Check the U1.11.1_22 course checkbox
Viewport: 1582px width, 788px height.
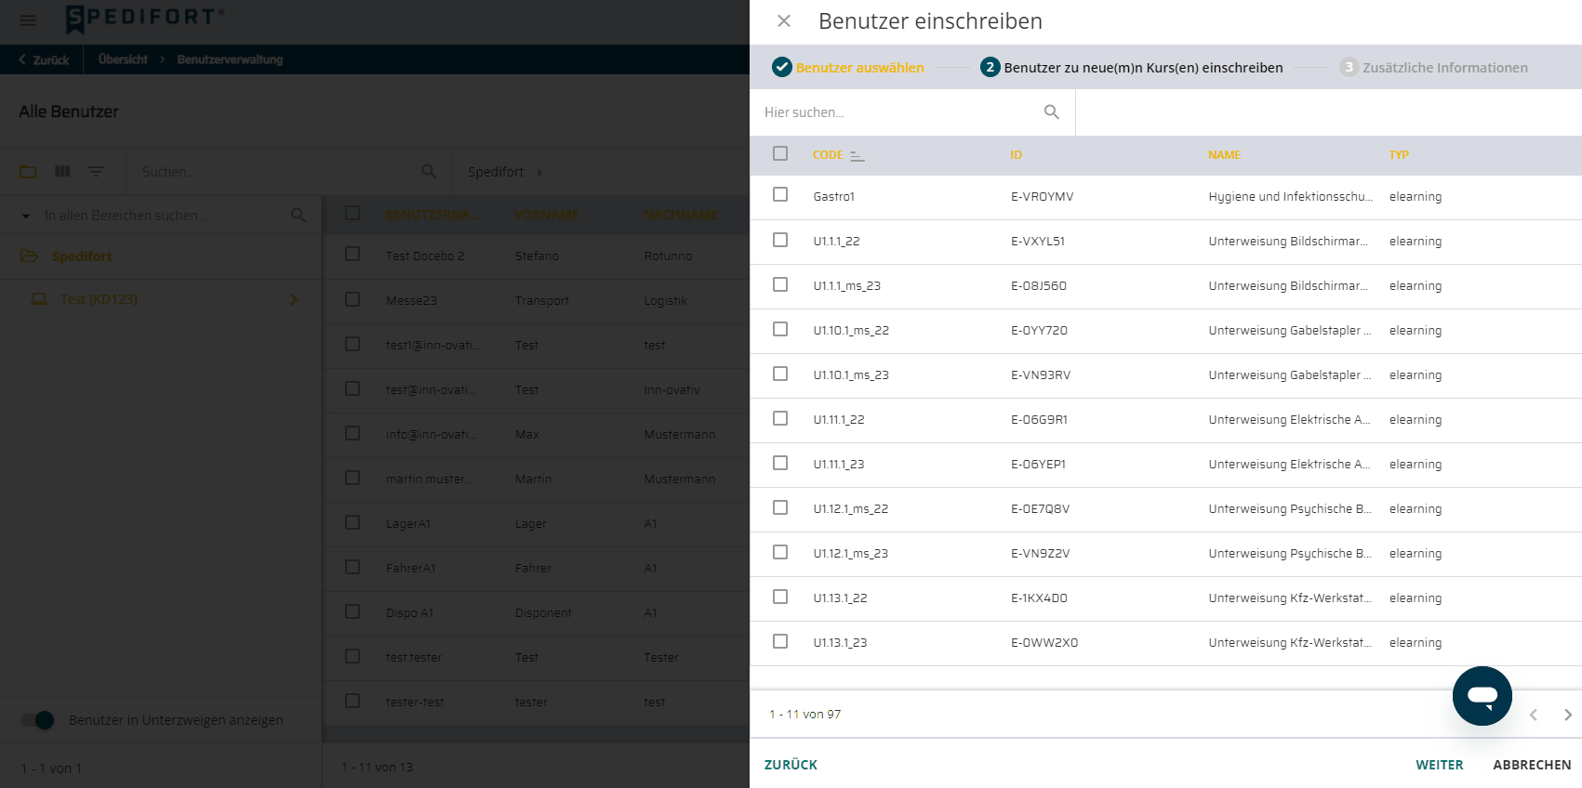point(780,418)
